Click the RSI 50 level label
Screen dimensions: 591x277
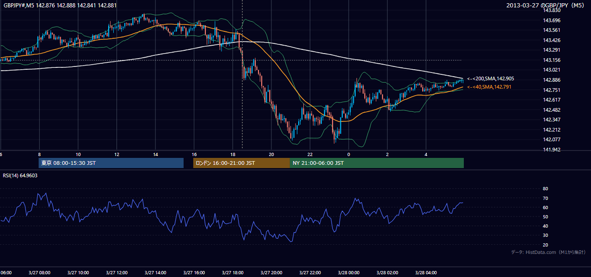[545, 217]
